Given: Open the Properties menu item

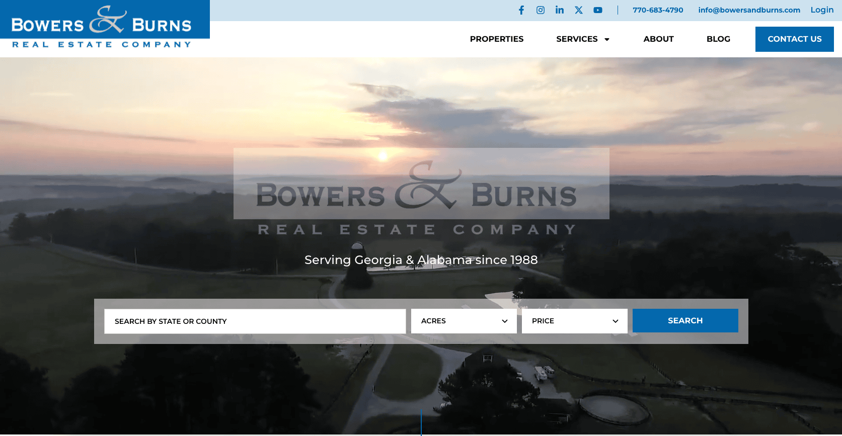Looking at the screenshot, I should 496,39.
